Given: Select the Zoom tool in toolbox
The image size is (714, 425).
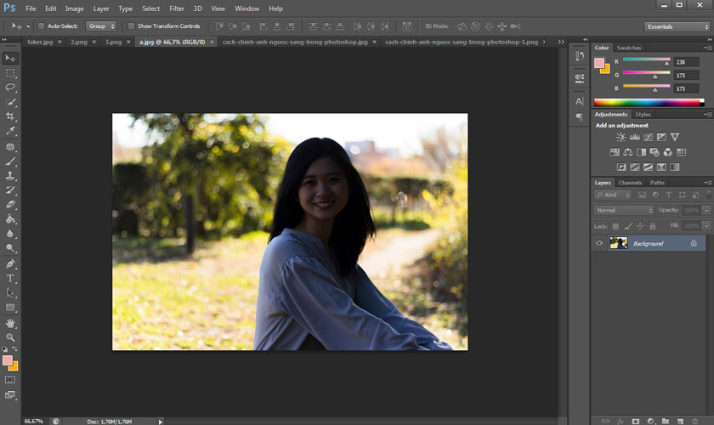Looking at the screenshot, I should point(10,337).
